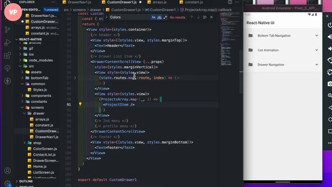Open editor more actions ellipsis beside split icon

[x=237, y=2]
